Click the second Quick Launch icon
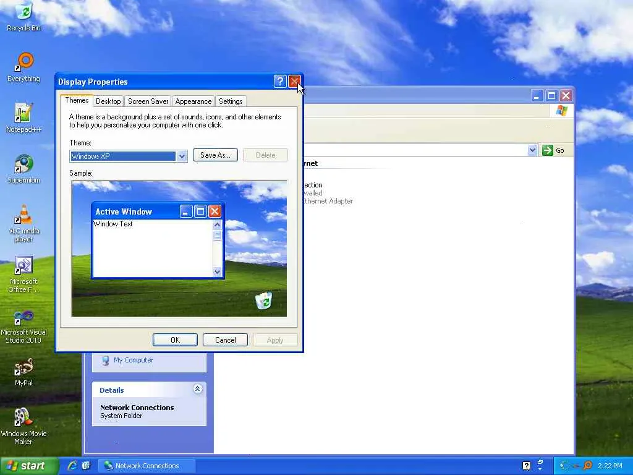The height and width of the screenshot is (475, 633). 86,466
